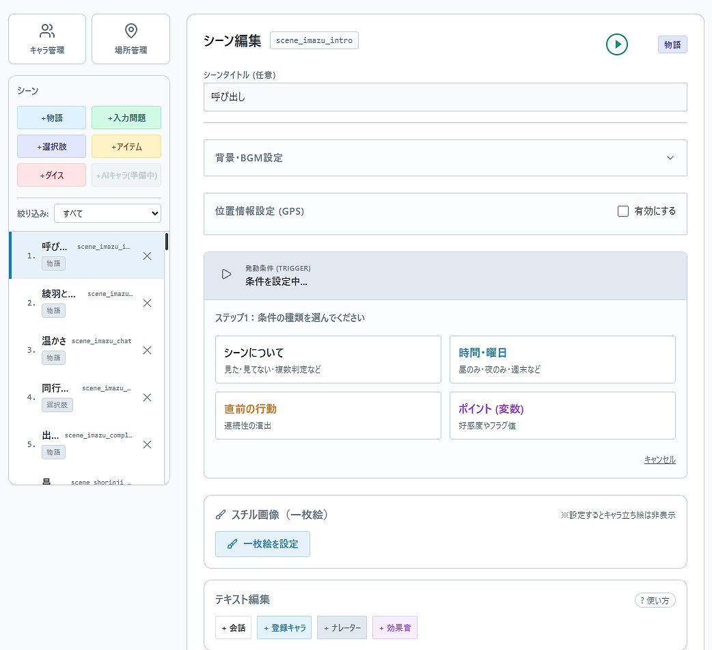The height and width of the screenshot is (650, 712).
Task: Open the 絞り込み filter dropdown
Action: (107, 213)
